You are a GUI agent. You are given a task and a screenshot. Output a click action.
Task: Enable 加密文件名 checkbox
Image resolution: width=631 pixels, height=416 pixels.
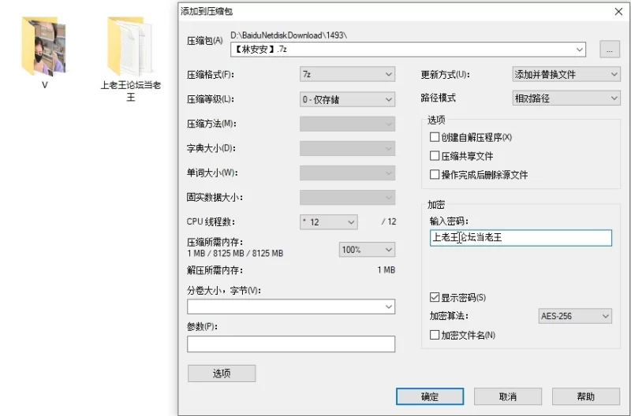coord(435,335)
